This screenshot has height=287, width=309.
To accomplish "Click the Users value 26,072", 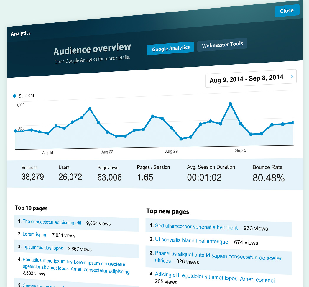I will 70,177.
